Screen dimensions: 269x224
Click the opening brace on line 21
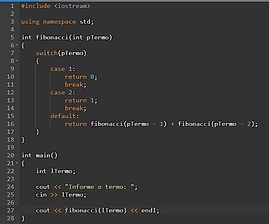tap(23, 163)
